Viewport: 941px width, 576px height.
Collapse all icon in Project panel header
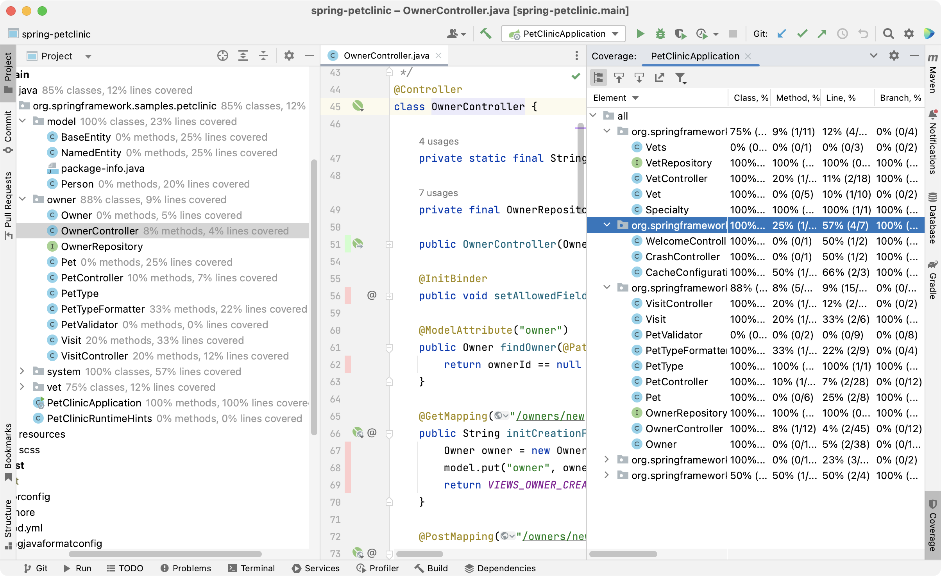pos(263,56)
